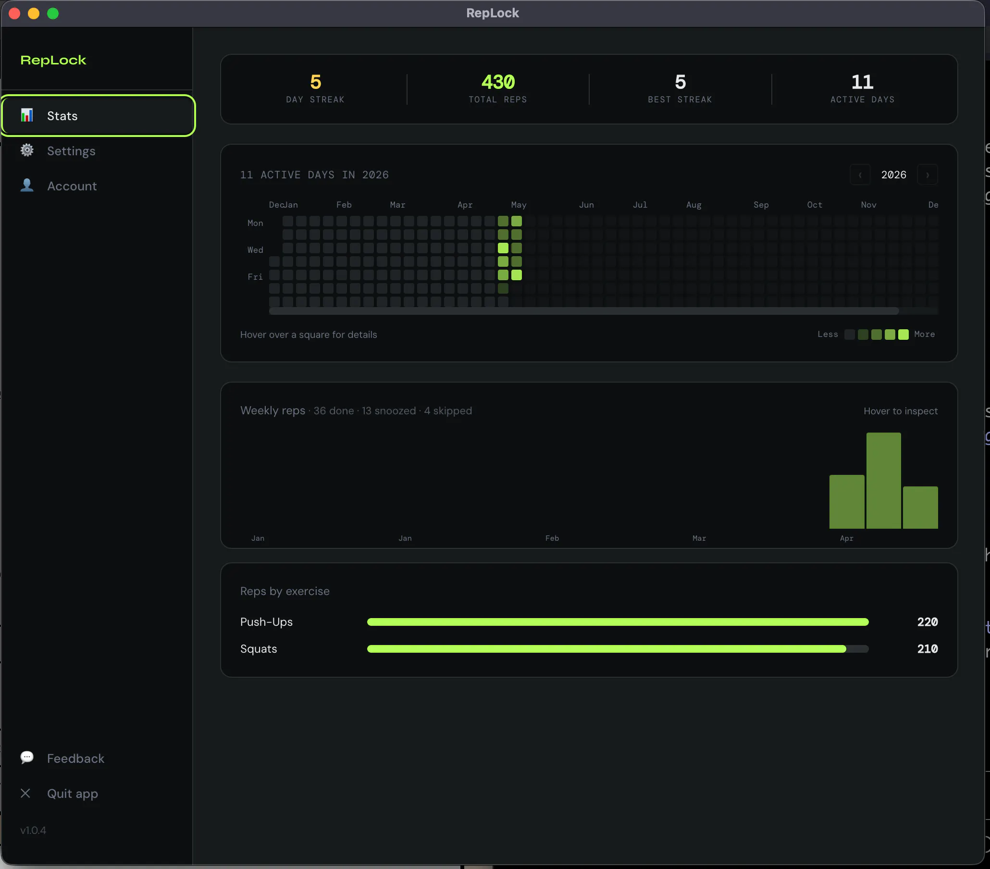
Task: Click the darkest legend swatch beside Less
Action: pyautogui.click(x=850, y=334)
